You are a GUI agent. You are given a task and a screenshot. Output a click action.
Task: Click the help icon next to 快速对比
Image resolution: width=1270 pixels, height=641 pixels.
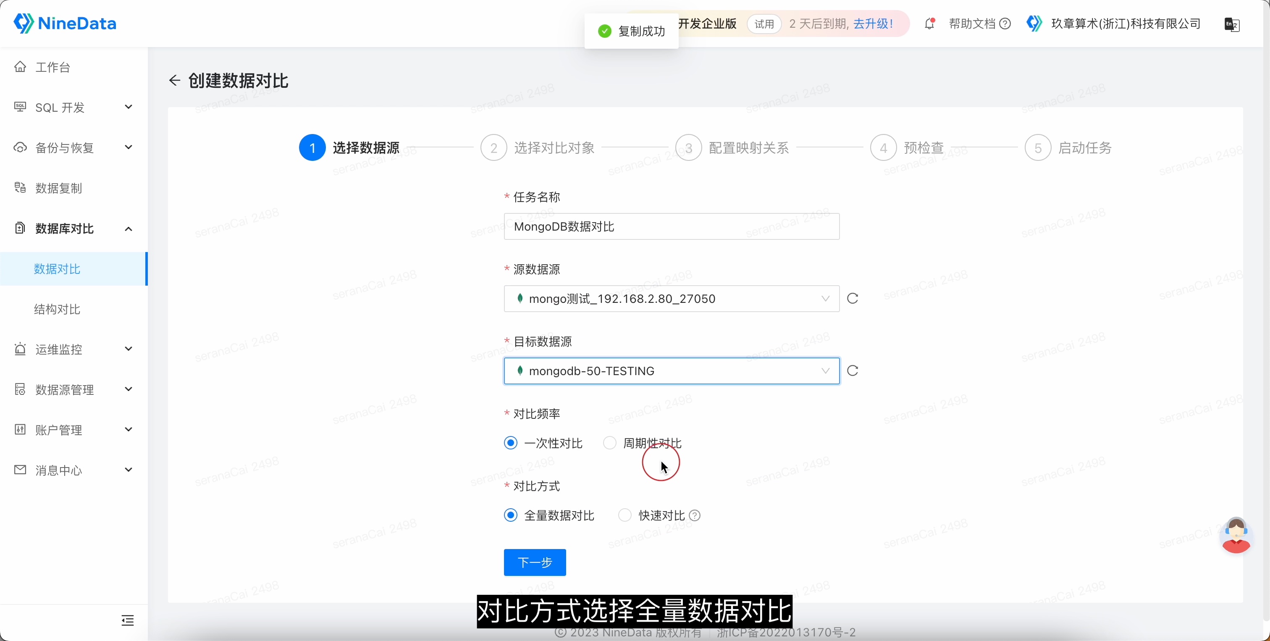695,516
